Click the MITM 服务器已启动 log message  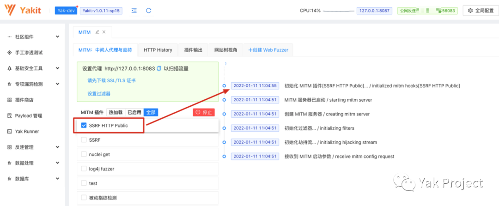click(328, 100)
